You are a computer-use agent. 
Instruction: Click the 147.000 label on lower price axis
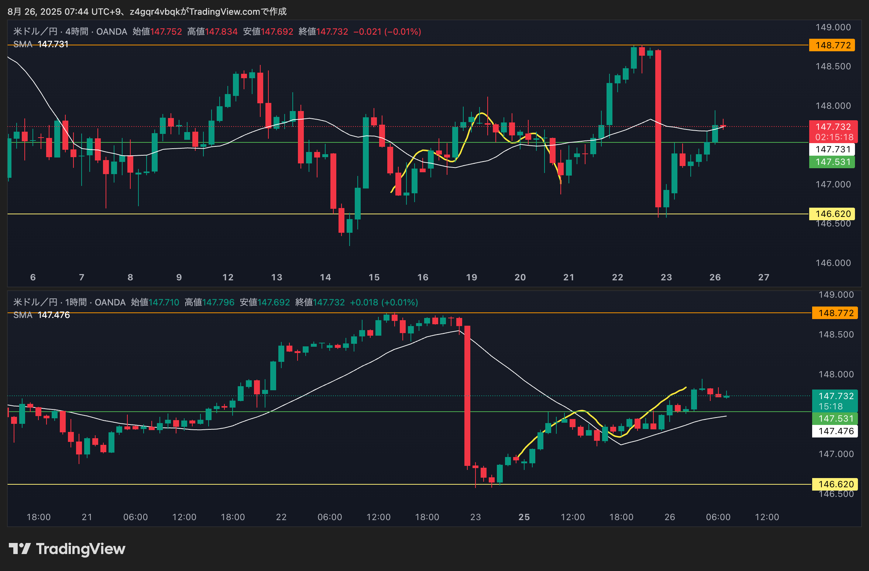coord(836,454)
